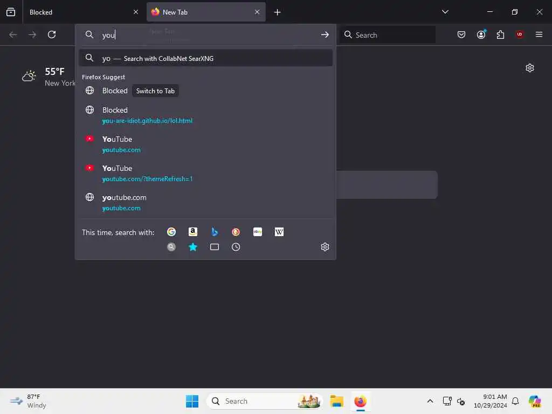The height and width of the screenshot is (414, 552).
Task: Open Windows Start menu
Action: 192,401
